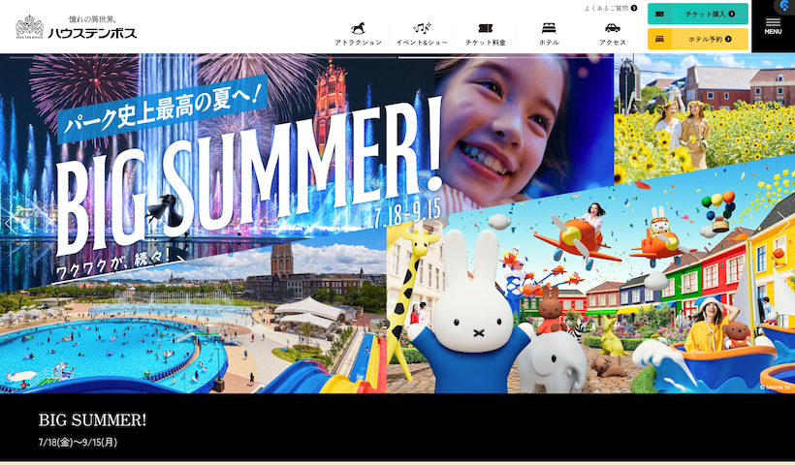Click the blue round icon in top-right corner
The image size is (795, 465).
pos(783,7)
